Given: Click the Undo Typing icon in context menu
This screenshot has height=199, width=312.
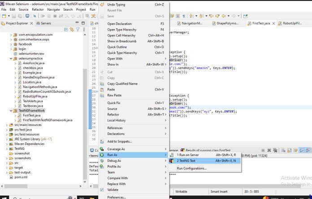Looking at the screenshot, I should tap(102, 4).
